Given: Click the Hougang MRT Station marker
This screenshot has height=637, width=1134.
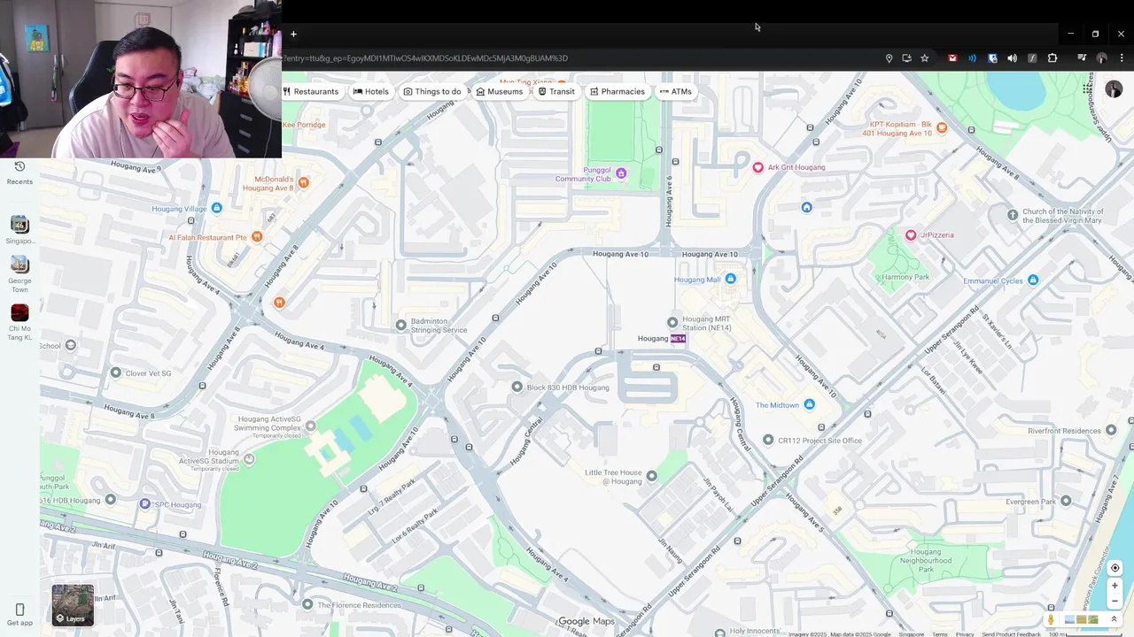Looking at the screenshot, I should click(672, 322).
